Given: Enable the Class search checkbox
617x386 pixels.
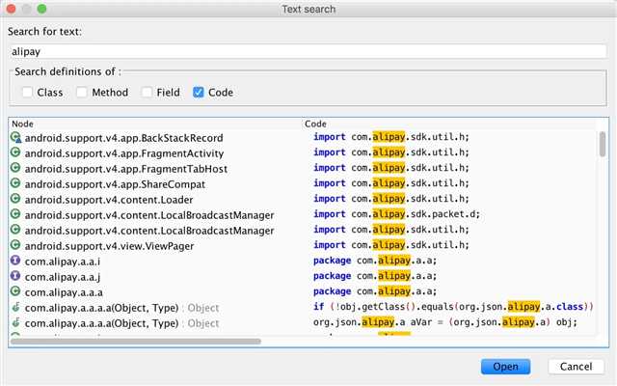Looking at the screenshot, I should pyautogui.click(x=27, y=93).
